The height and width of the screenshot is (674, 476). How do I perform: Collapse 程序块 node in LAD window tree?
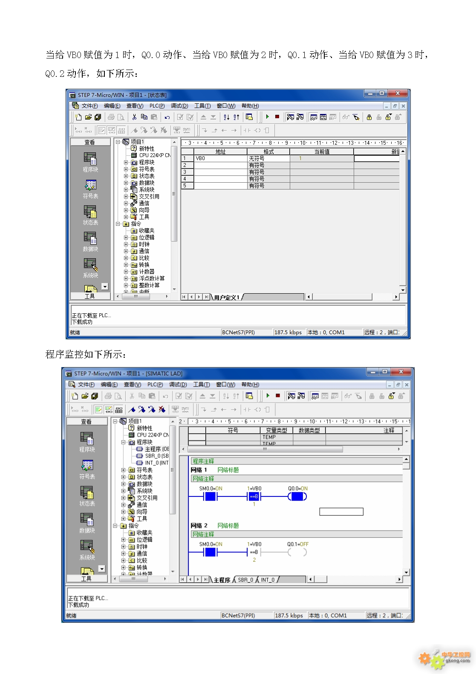[124, 442]
